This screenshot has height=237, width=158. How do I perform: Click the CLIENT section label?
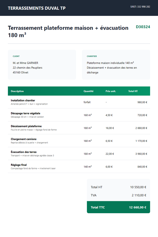click(16, 56)
